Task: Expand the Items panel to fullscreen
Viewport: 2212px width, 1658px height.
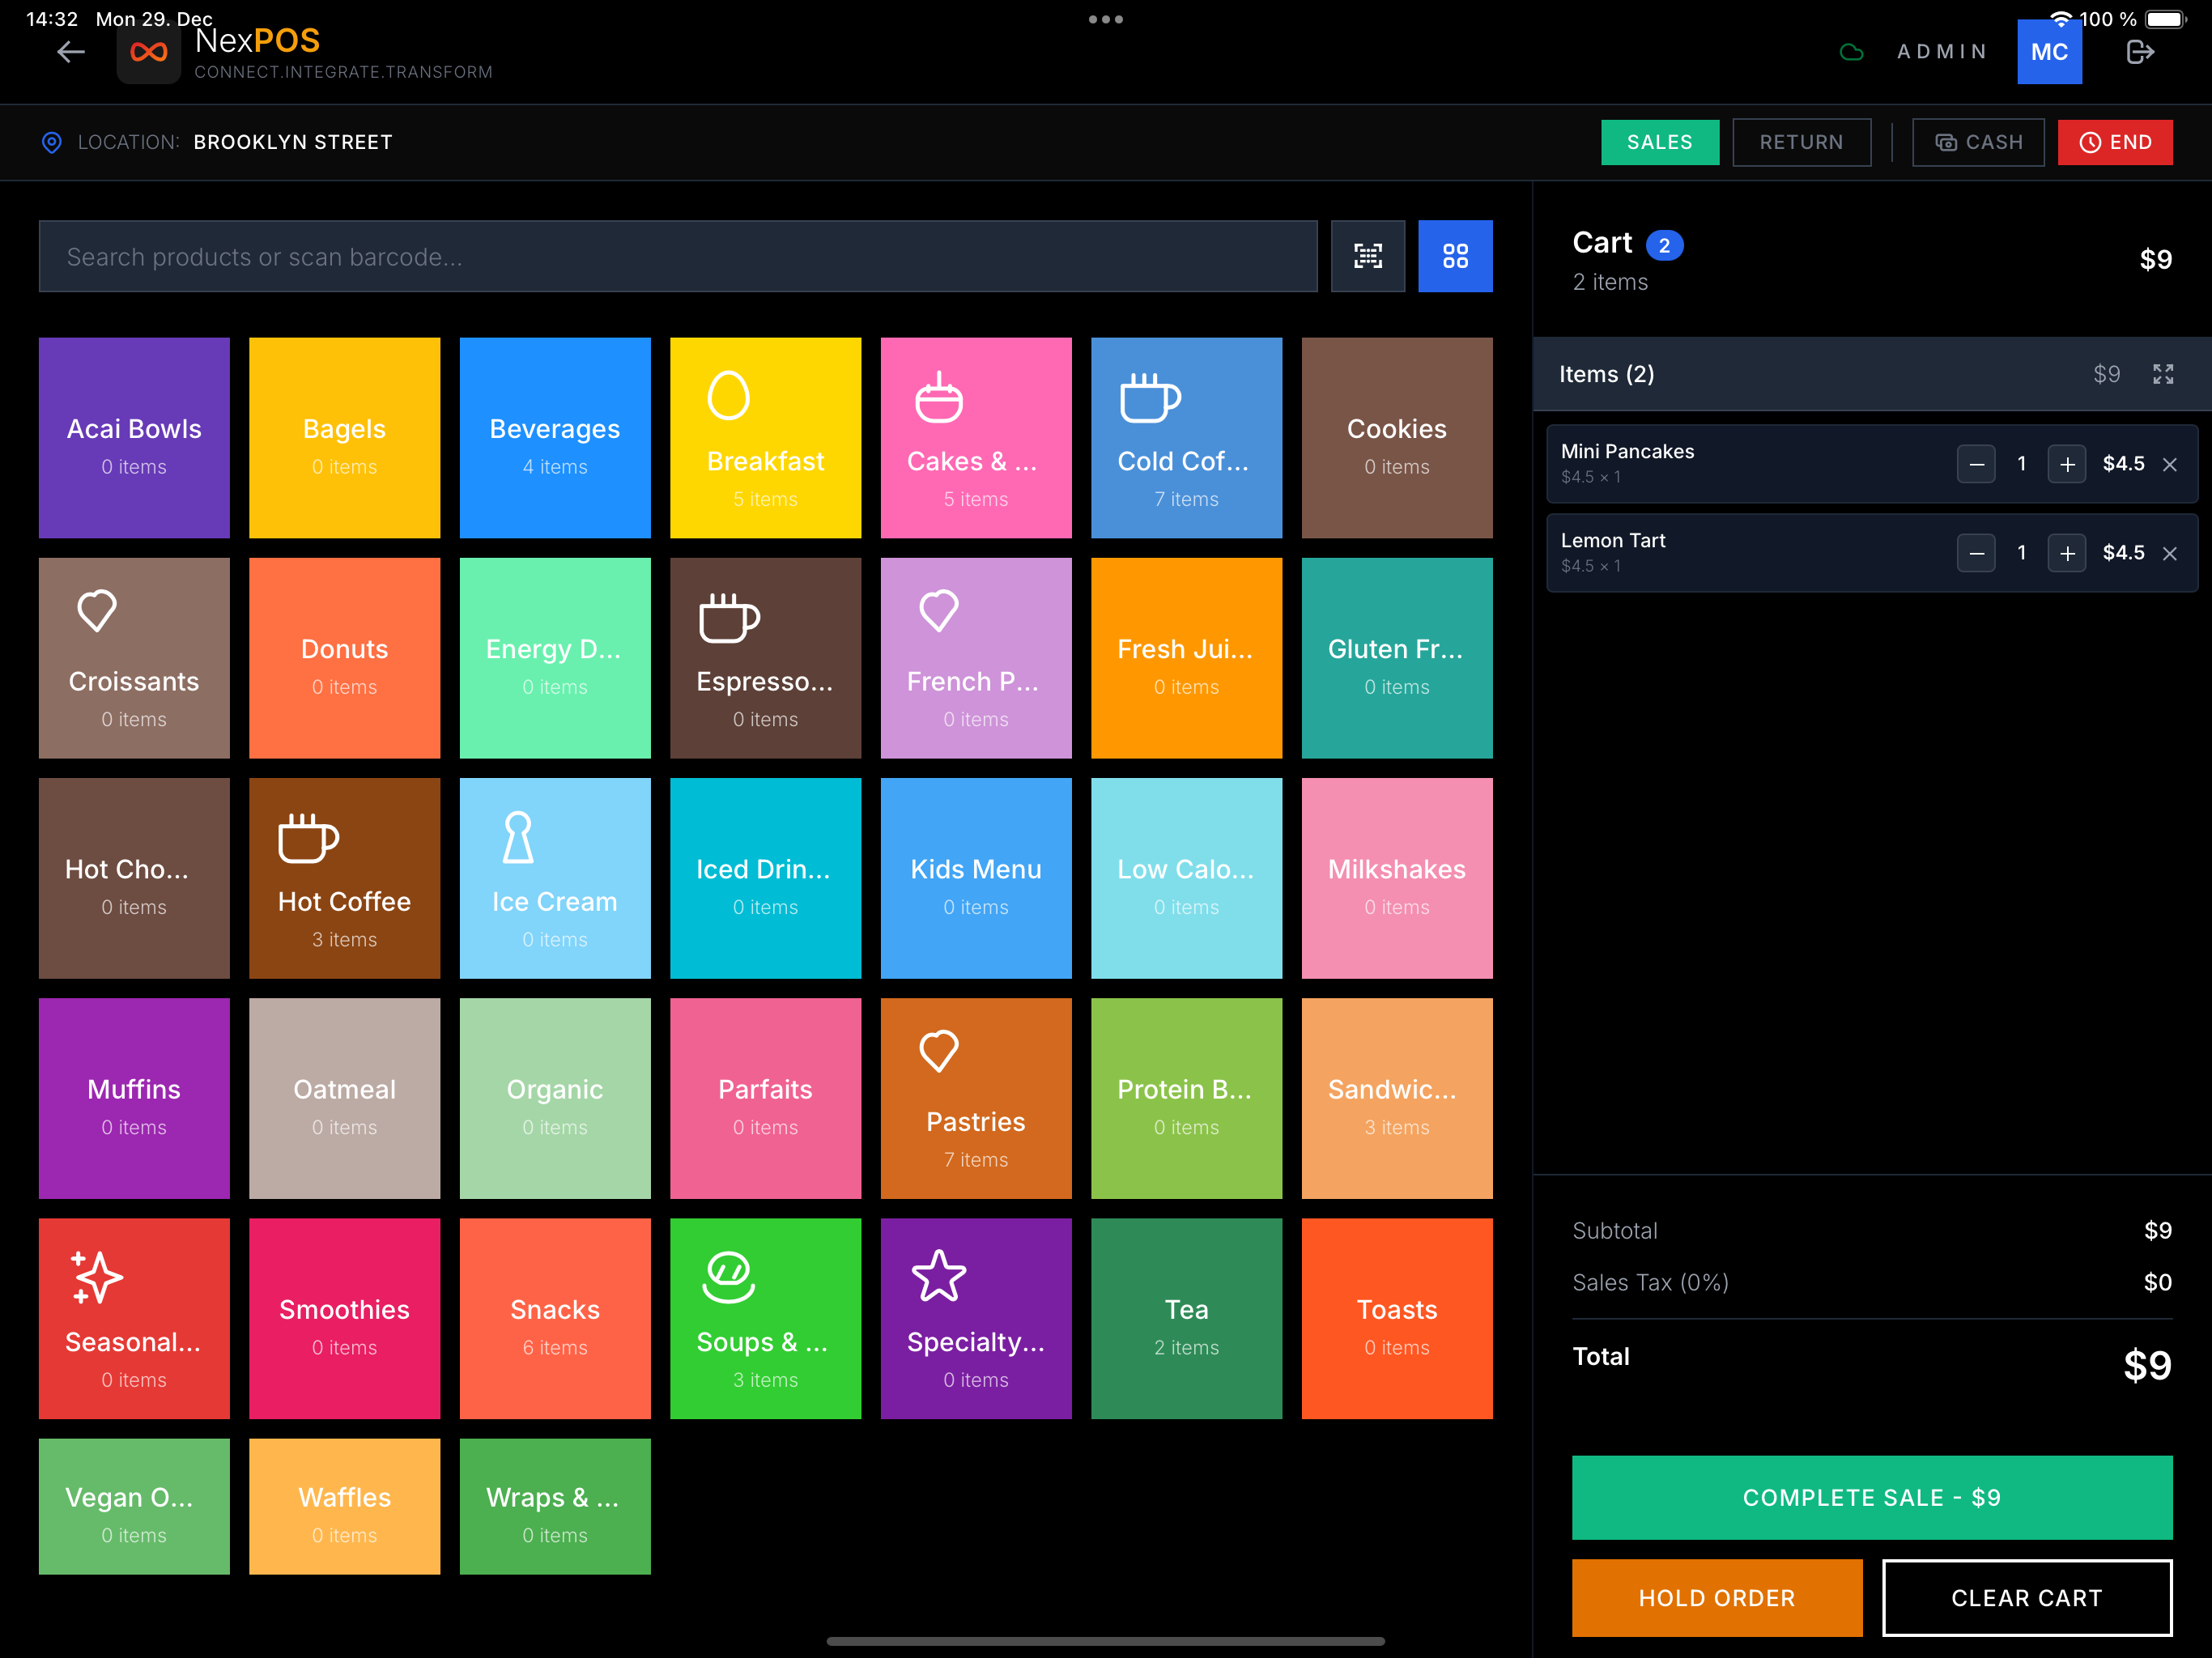Action: [2163, 374]
